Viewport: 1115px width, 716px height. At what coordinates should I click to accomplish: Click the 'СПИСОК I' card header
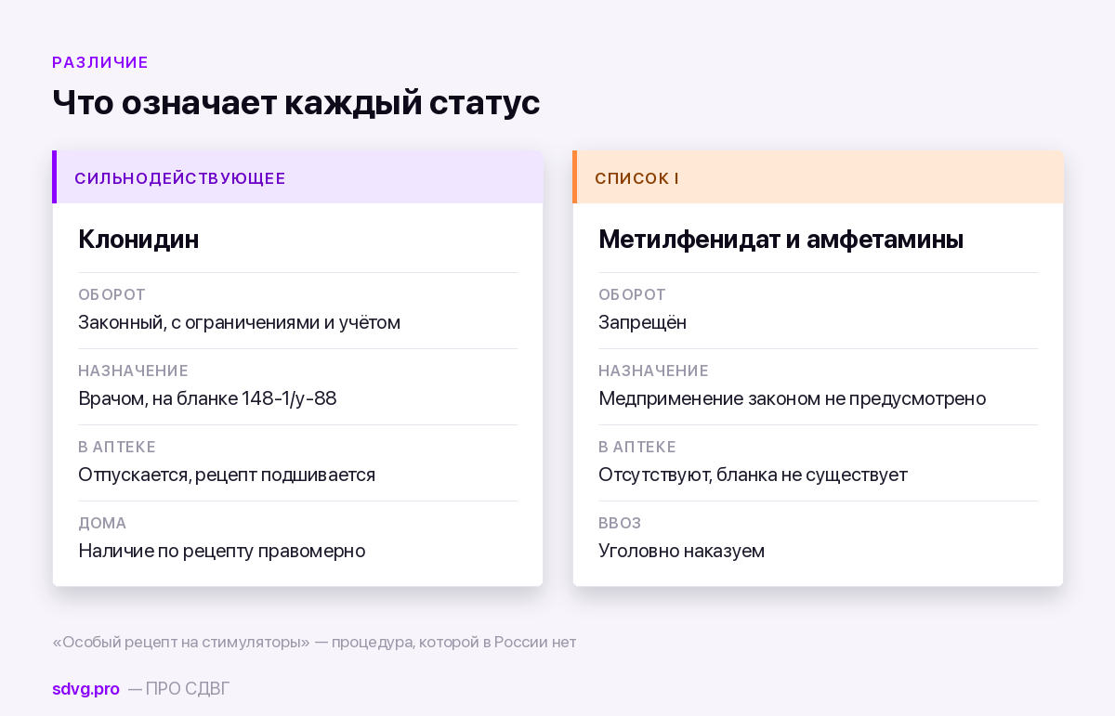(818, 177)
